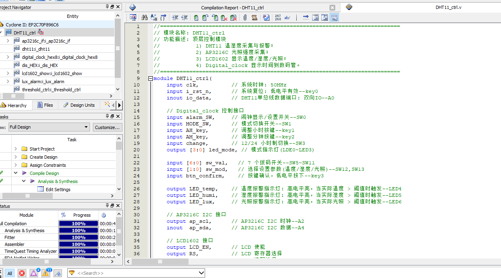Select threshold_ctrl:i_threshold_ctrl entity row
The height and width of the screenshot is (278, 501).
pyautogui.click(x=51, y=89)
